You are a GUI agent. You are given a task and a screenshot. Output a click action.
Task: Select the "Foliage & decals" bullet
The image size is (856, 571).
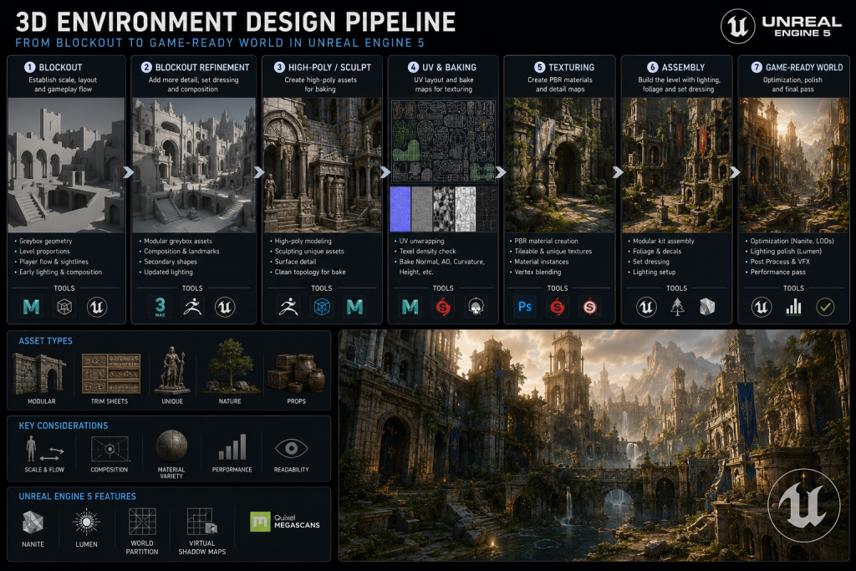(x=657, y=251)
